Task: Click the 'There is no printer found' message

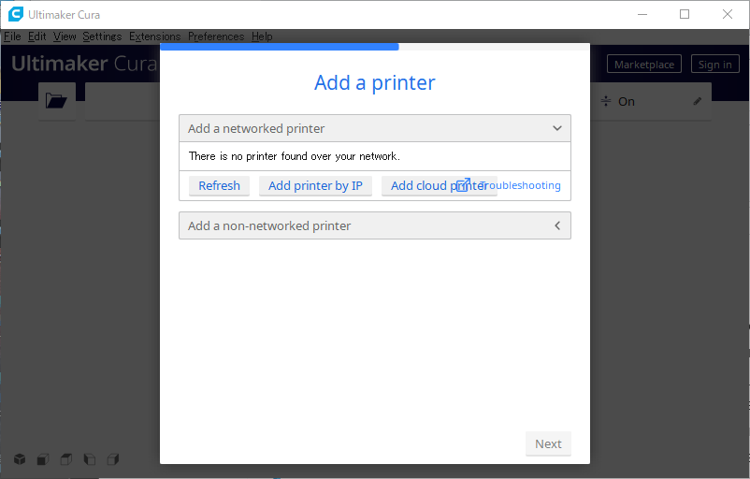Action: (x=295, y=156)
